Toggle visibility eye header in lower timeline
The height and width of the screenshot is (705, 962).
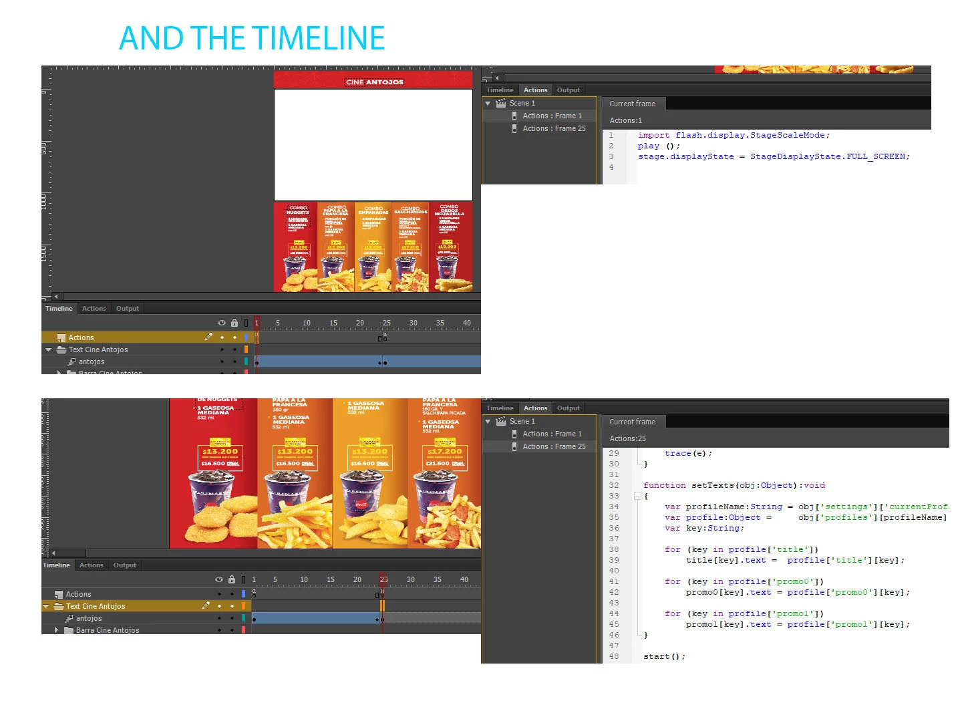[219, 579]
